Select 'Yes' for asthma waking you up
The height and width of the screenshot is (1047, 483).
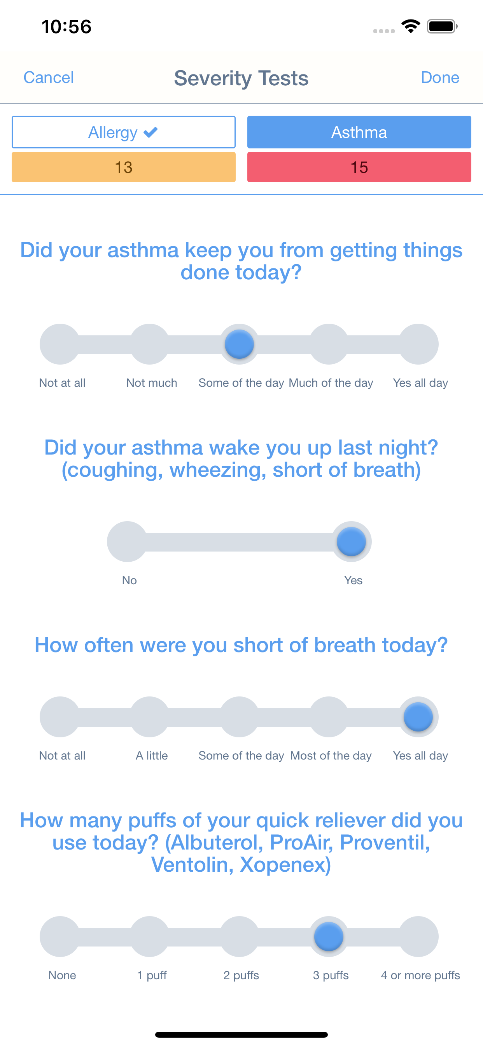pyautogui.click(x=352, y=541)
